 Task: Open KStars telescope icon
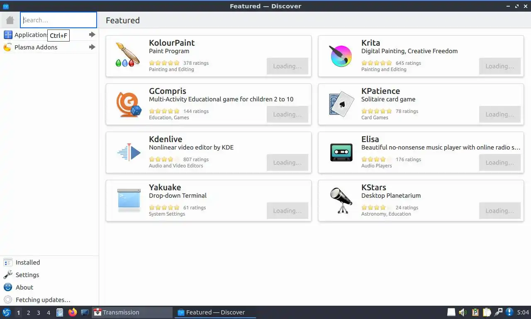pos(341,201)
